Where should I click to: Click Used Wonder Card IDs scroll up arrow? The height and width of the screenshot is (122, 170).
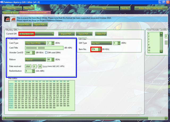tap(161, 34)
